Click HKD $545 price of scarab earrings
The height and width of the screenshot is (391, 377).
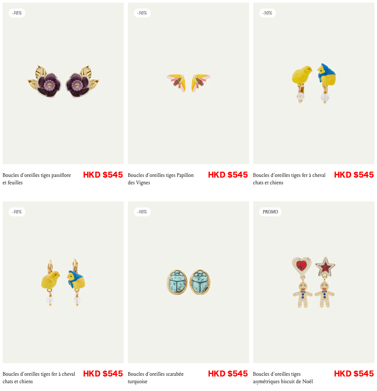click(228, 373)
